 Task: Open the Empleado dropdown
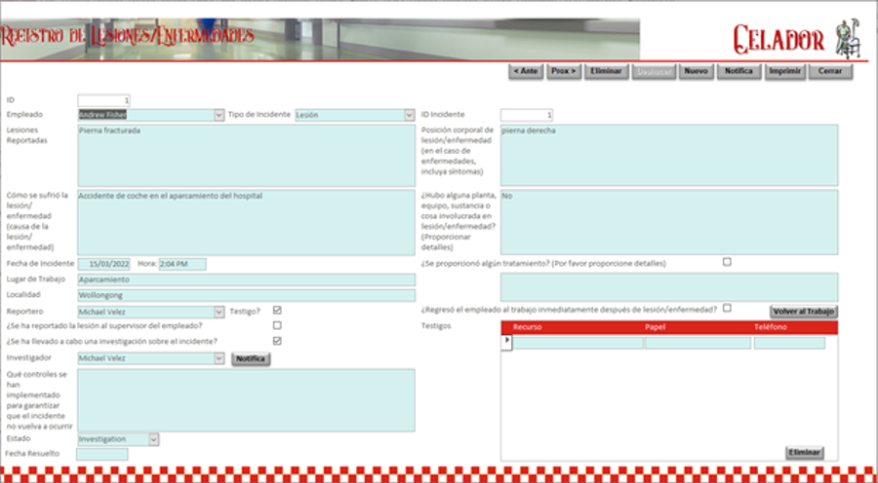click(219, 115)
